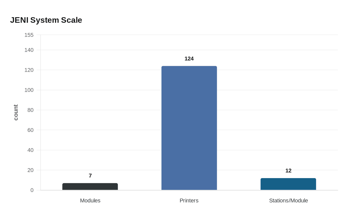Select the 80 y-axis tick label
353x222 pixels.
pos(31,110)
